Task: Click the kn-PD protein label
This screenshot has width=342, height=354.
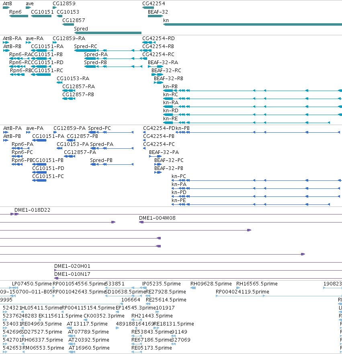Action: click(x=179, y=192)
